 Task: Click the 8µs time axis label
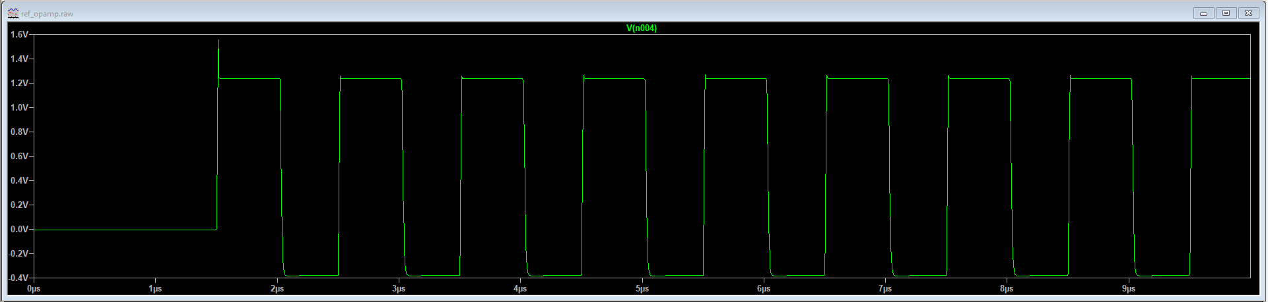1007,289
